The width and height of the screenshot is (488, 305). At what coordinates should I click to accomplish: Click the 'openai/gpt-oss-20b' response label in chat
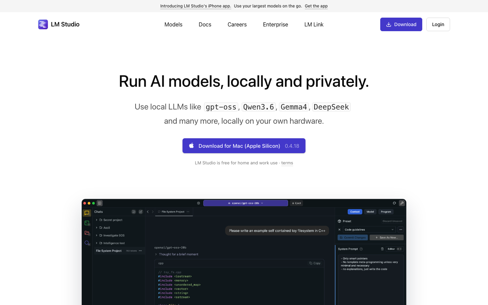coord(170,248)
